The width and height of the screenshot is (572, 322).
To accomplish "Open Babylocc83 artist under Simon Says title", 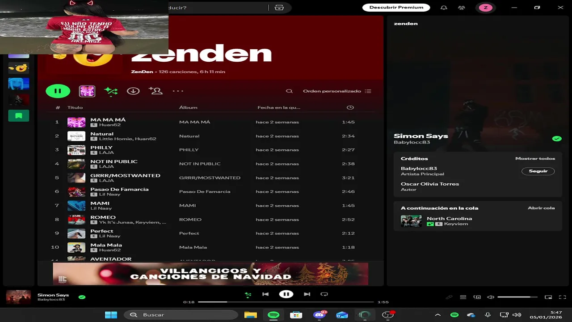I will tap(412, 142).
